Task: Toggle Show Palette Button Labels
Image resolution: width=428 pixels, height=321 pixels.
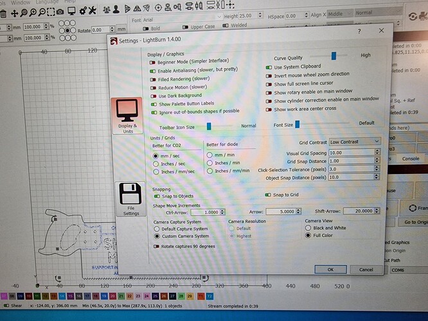Action: click(x=154, y=105)
